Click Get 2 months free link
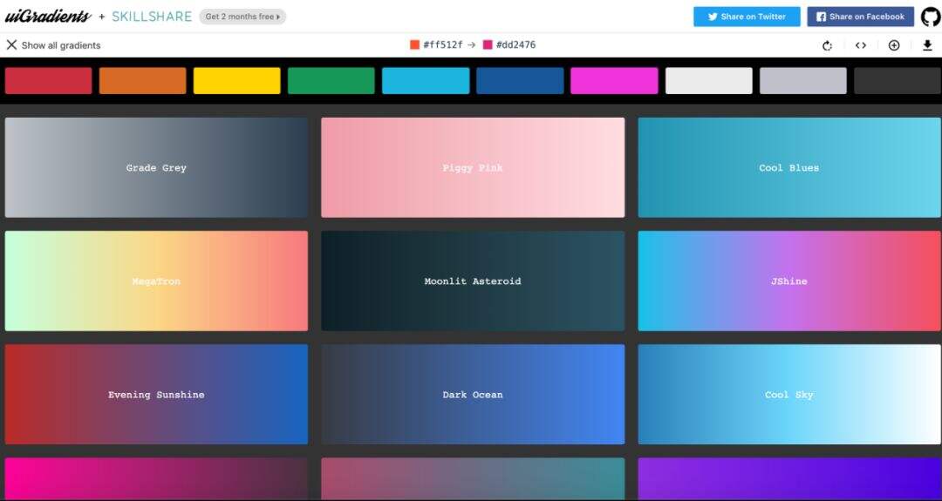Screen dimensions: 942x501 point(242,17)
